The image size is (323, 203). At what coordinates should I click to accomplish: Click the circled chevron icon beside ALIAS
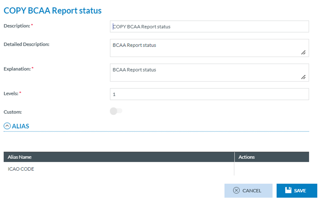point(7,126)
